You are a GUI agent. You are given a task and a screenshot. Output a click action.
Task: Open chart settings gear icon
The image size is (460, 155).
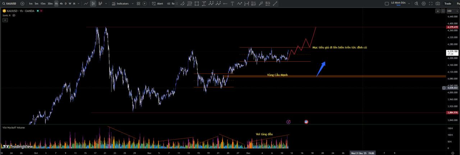click(x=423, y=4)
